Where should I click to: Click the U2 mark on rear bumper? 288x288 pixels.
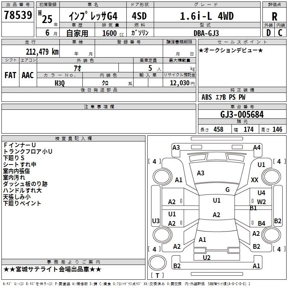pos(207,257)
